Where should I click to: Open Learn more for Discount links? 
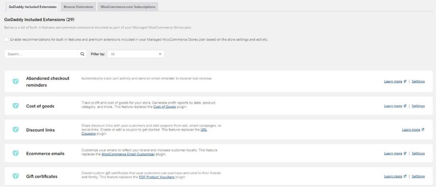411,130
